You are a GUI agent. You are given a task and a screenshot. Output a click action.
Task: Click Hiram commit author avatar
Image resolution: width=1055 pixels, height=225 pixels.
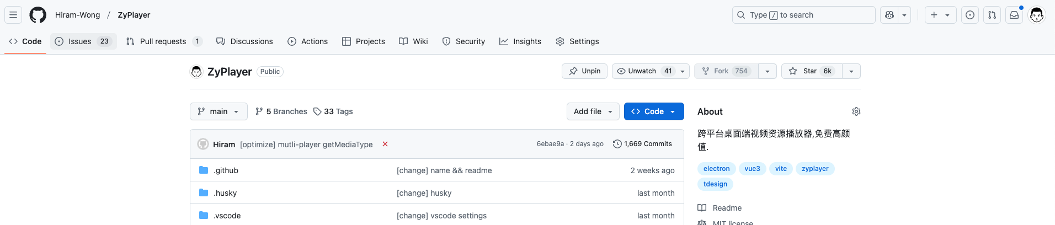click(203, 144)
